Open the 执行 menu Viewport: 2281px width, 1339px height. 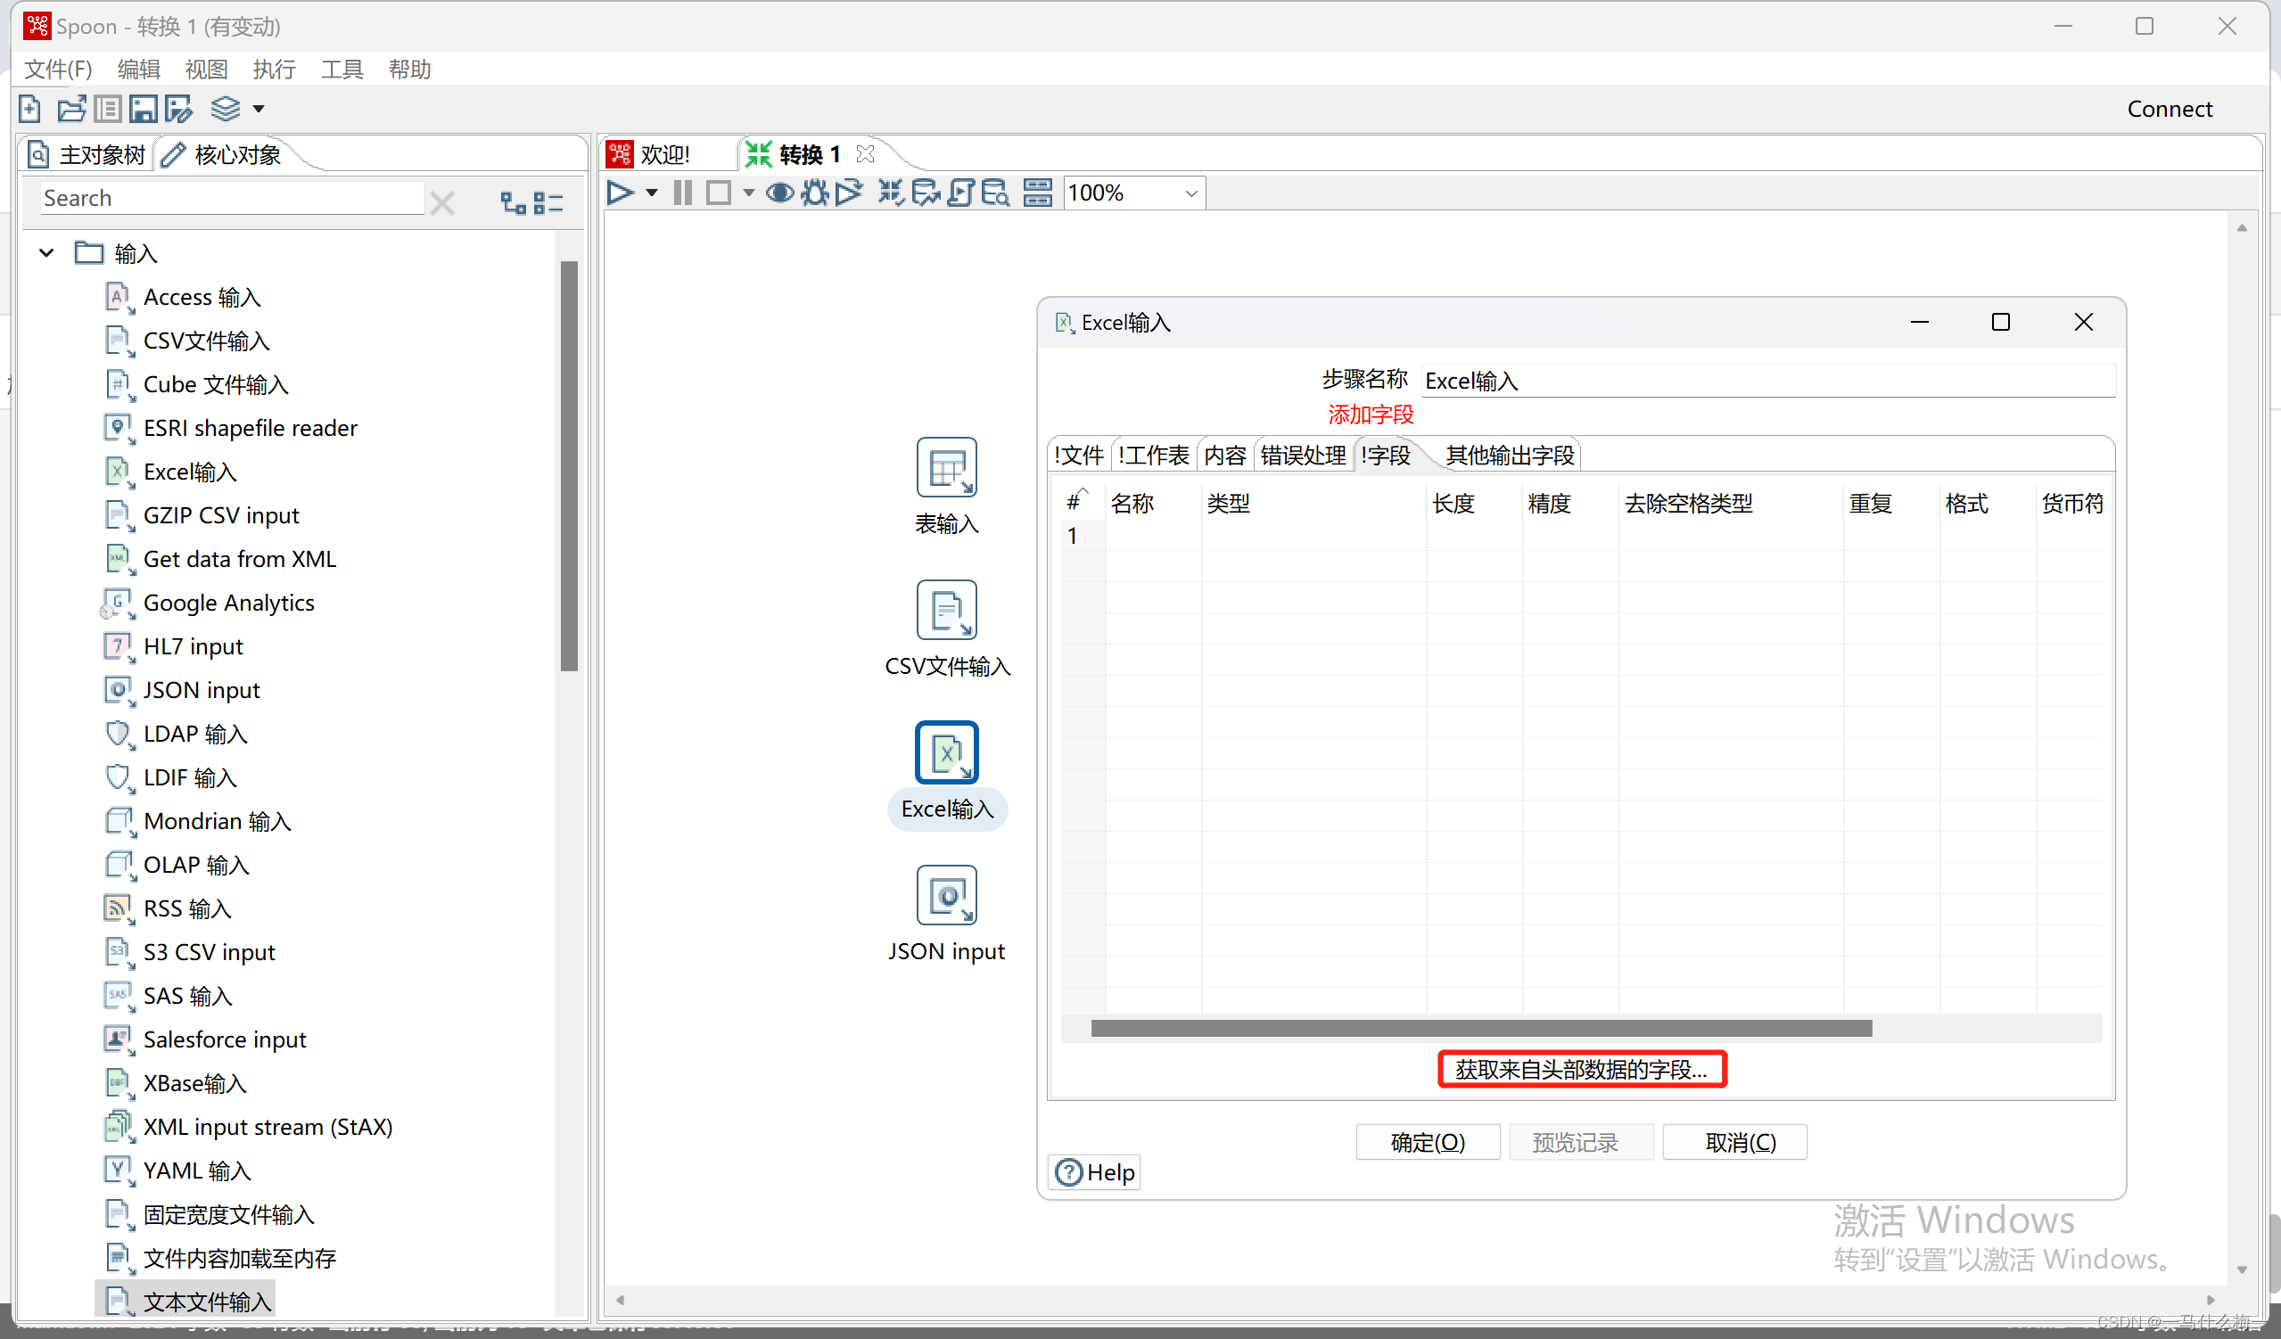[x=275, y=69]
